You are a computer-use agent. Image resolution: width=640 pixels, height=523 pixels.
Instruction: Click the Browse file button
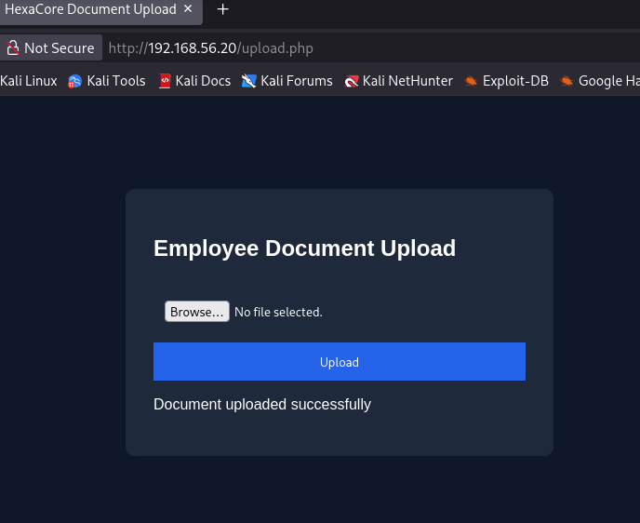196,312
